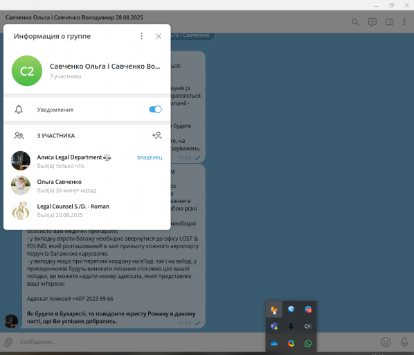Open the WhatsApp tray icon
Screen dimensions: 414x355
point(308,343)
